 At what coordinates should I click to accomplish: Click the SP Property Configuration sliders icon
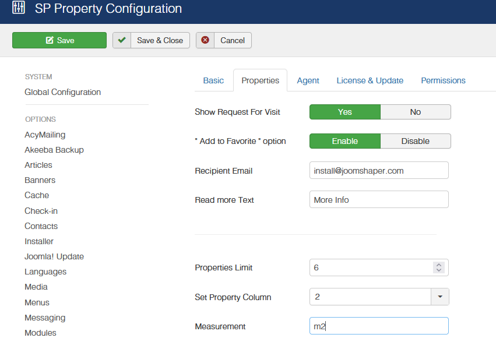tap(19, 9)
